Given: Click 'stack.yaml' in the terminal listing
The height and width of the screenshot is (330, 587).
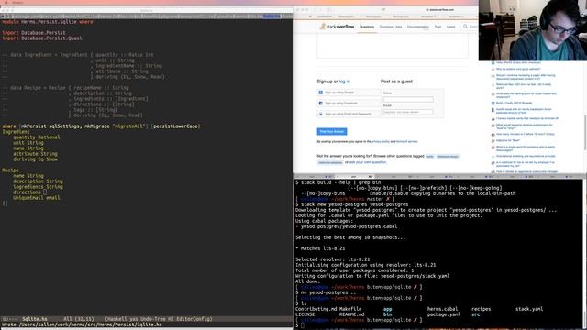Looking at the screenshot, I should coord(529,309).
